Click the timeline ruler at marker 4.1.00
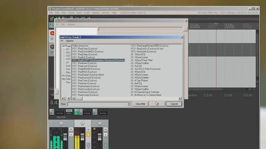 pyautogui.click(x=229, y=25)
